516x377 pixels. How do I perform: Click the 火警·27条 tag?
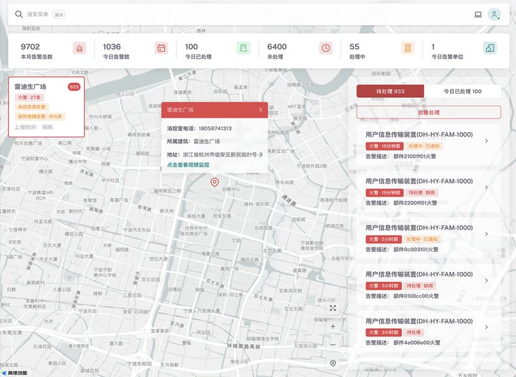29,97
